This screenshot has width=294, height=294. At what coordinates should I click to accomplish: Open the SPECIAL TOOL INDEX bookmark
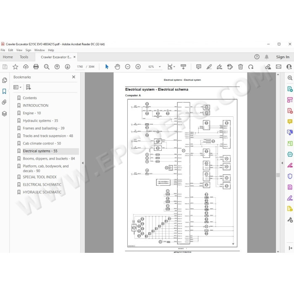pyautogui.click(x=39, y=177)
